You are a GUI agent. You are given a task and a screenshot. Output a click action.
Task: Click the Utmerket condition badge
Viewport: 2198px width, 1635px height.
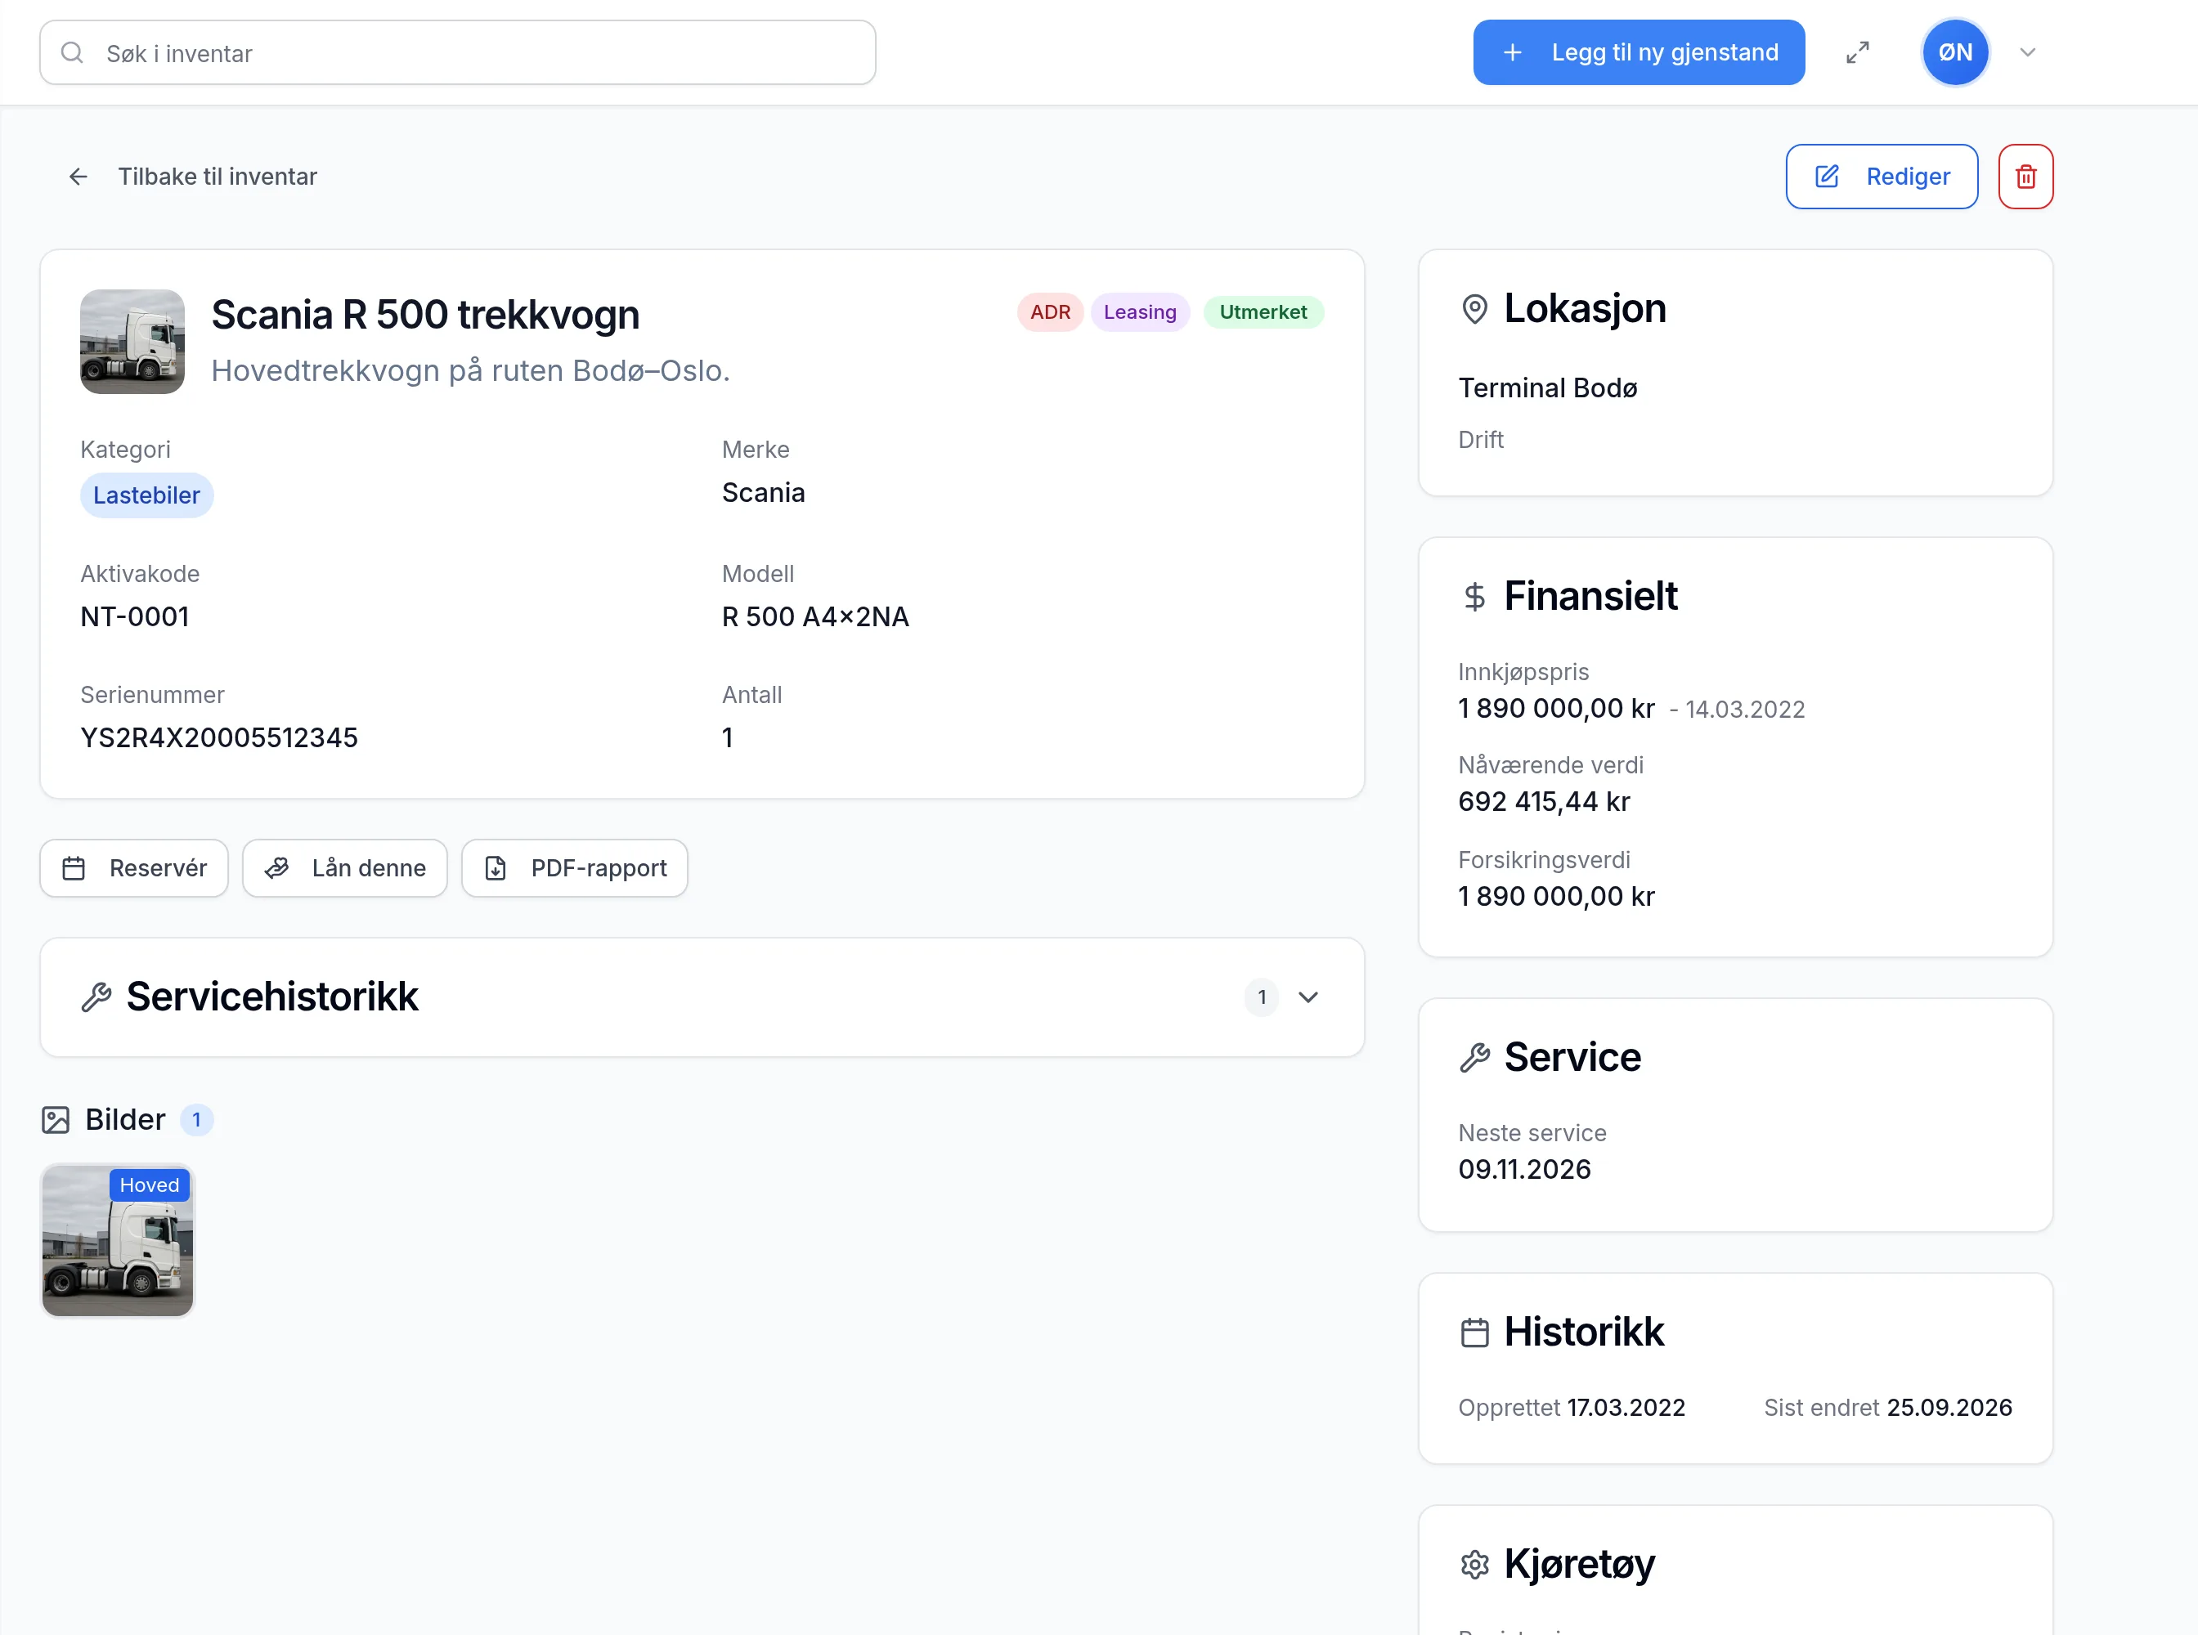(x=1263, y=311)
